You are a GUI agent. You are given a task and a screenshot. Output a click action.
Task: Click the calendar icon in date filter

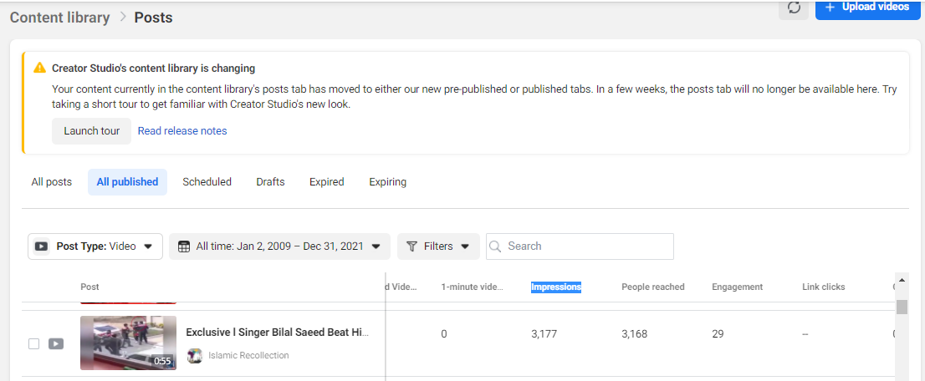(x=184, y=246)
